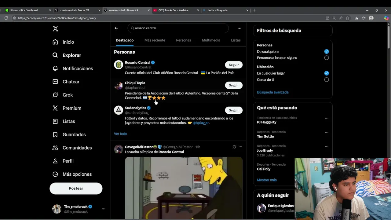Select Cerca de ti location filter
This screenshot has width=391, height=220.
click(x=327, y=79)
